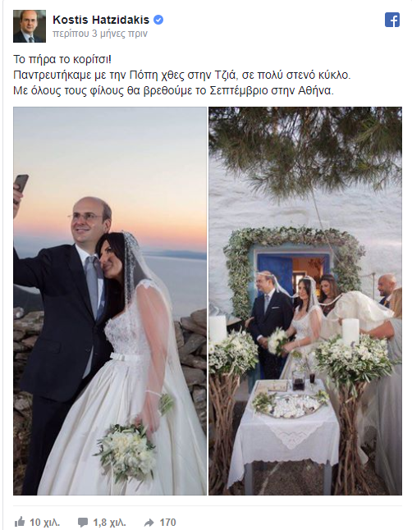The image size is (412, 530).
Task: Click the Facebook logo icon
Action: 392,20
